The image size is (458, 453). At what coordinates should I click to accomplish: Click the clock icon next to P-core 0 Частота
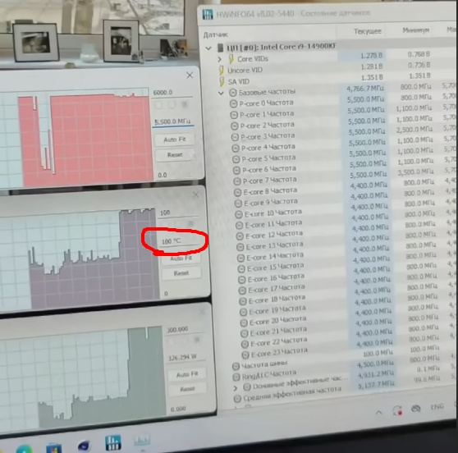pos(233,103)
